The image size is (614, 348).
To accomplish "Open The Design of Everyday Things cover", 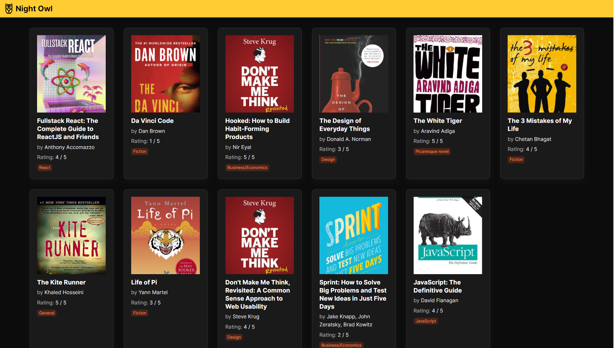I will pyautogui.click(x=354, y=74).
